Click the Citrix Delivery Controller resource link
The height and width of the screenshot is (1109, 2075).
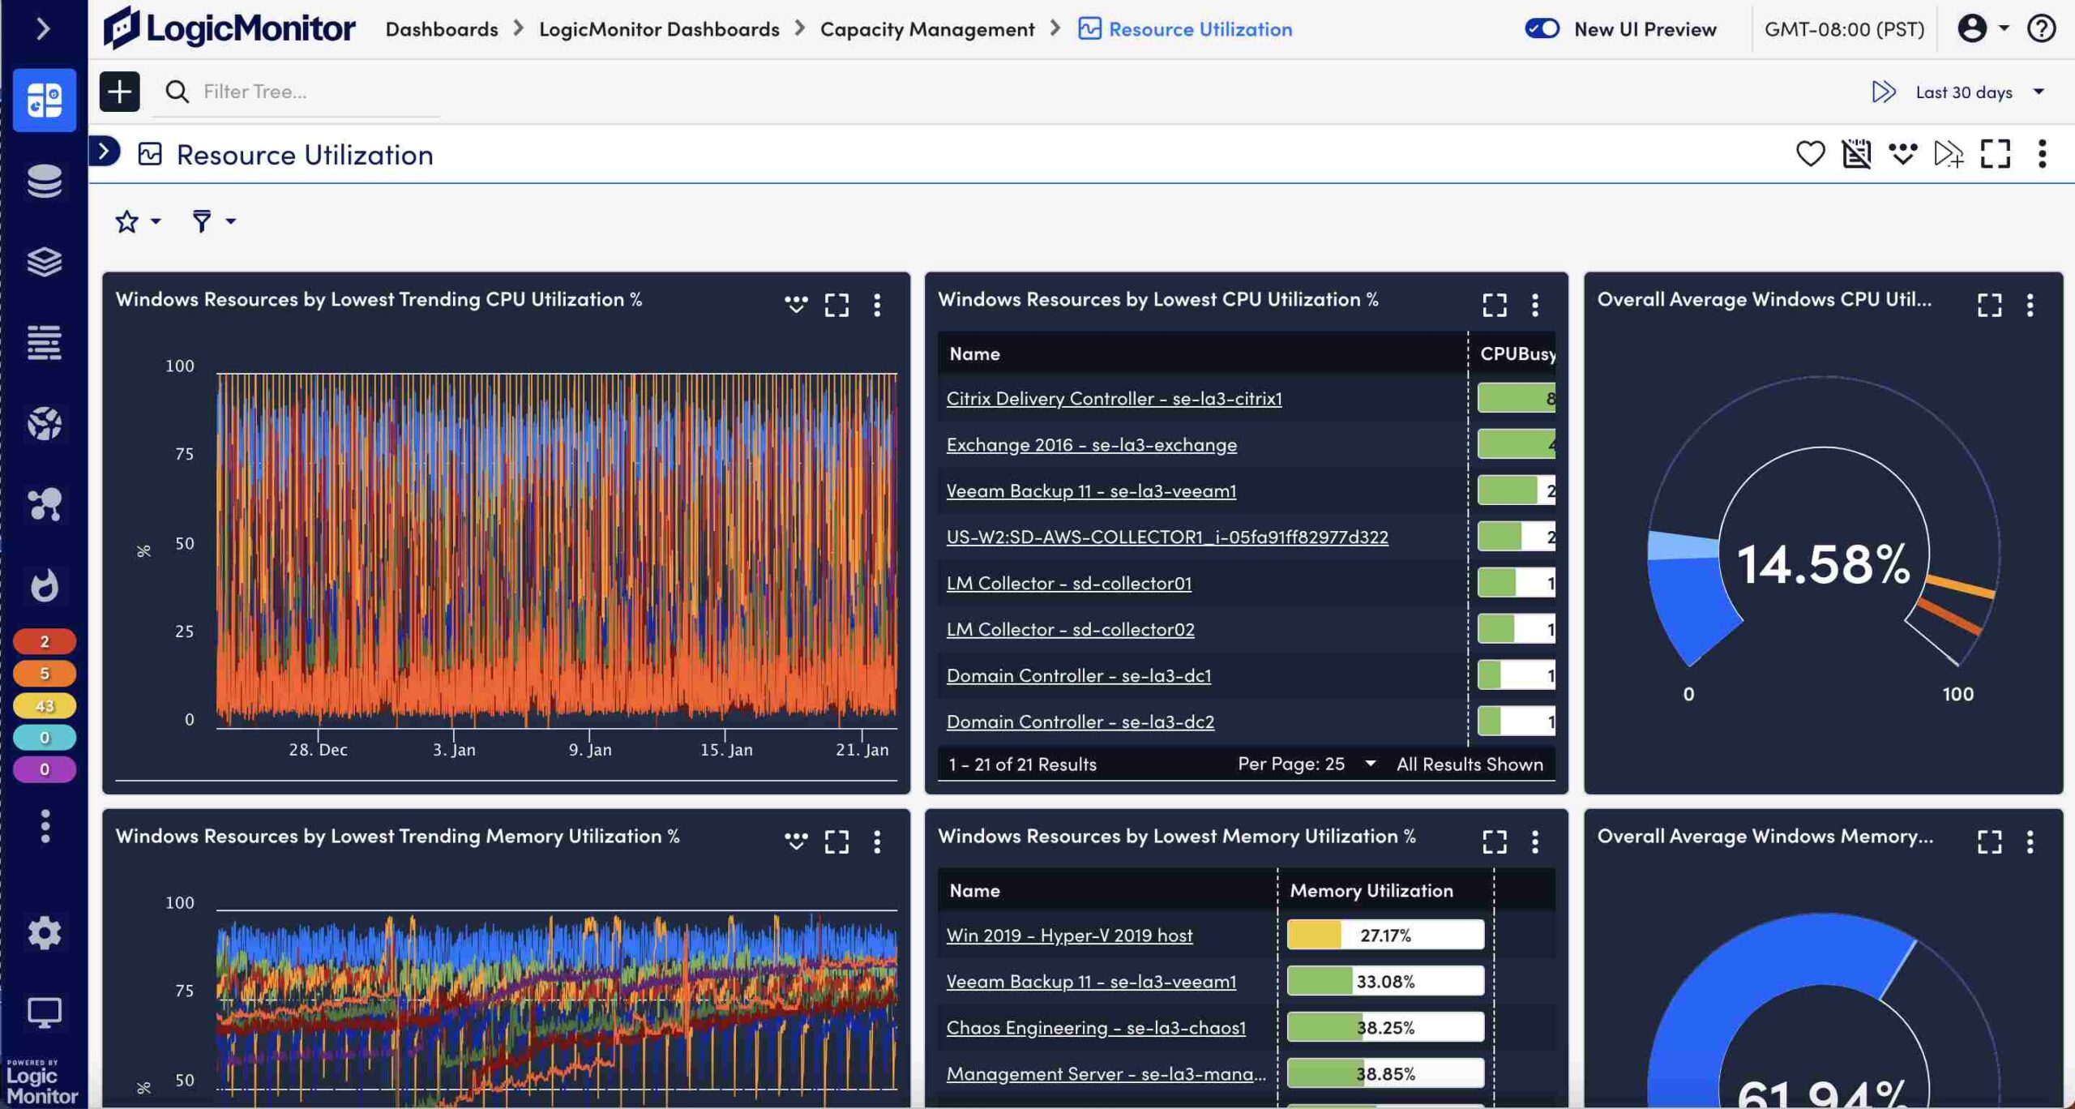[1113, 398]
